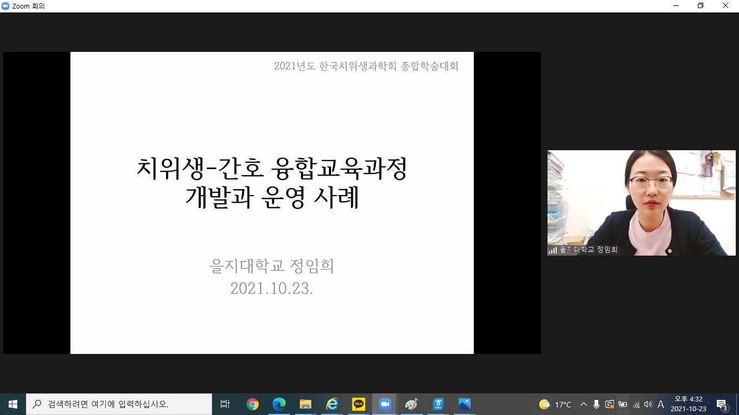The image size is (739, 415).
Task: Restore down the Zoom meeting window
Action: pyautogui.click(x=701, y=6)
